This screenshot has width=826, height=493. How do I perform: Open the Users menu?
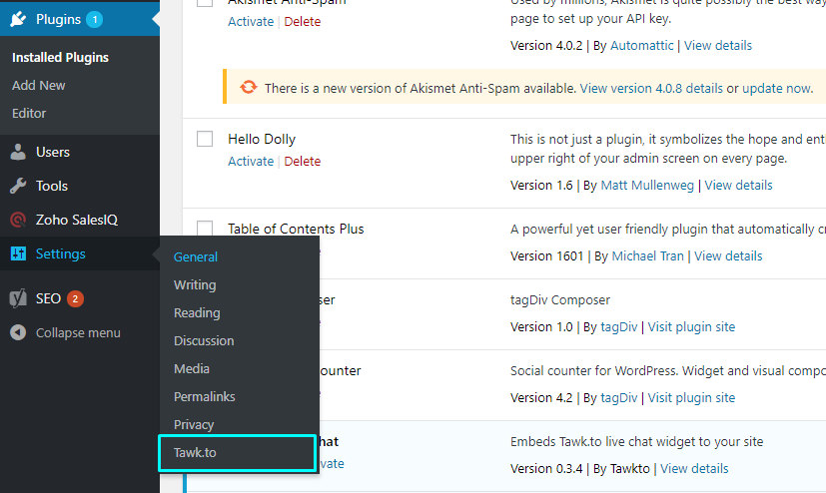click(x=80, y=152)
